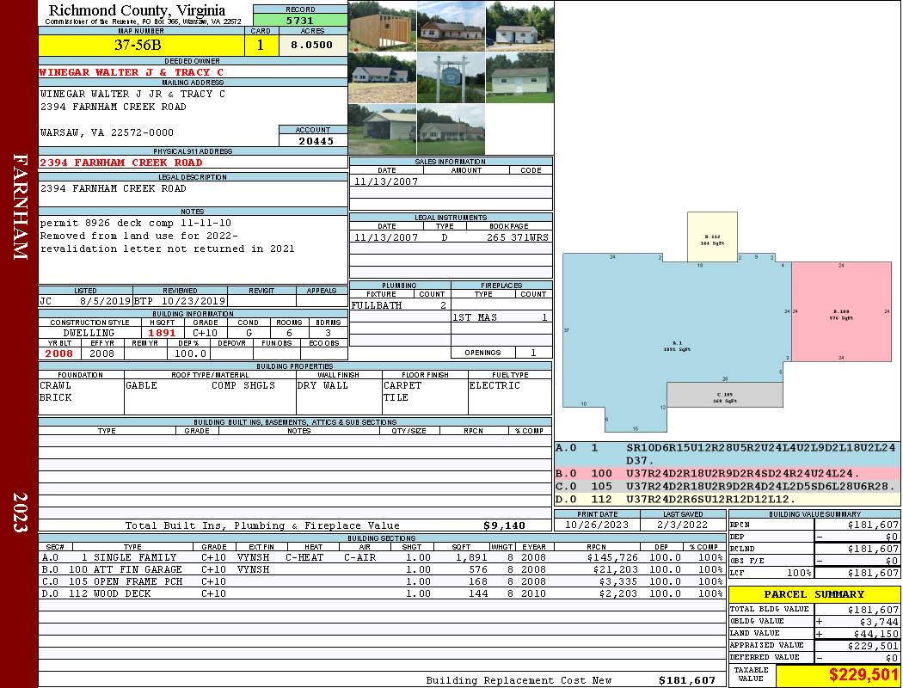Click the blue hanging sign photo
Screen dimensions: 903x688
(451, 78)
